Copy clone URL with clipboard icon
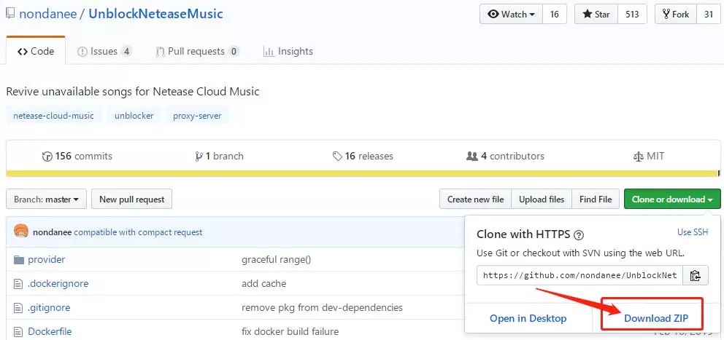This screenshot has height=340, width=724. coord(695,275)
